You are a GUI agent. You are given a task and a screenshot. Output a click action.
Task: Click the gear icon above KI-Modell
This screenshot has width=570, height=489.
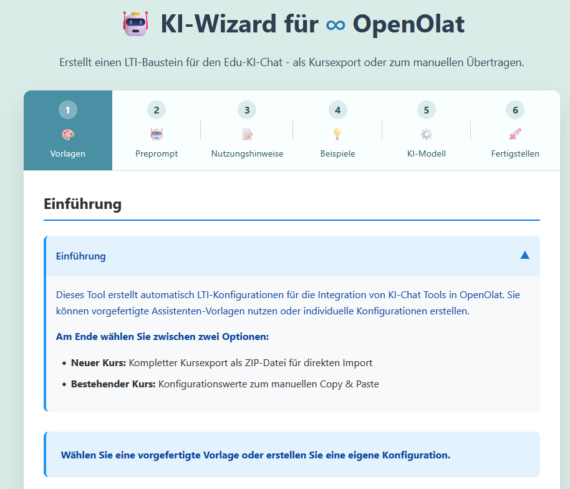(x=426, y=134)
